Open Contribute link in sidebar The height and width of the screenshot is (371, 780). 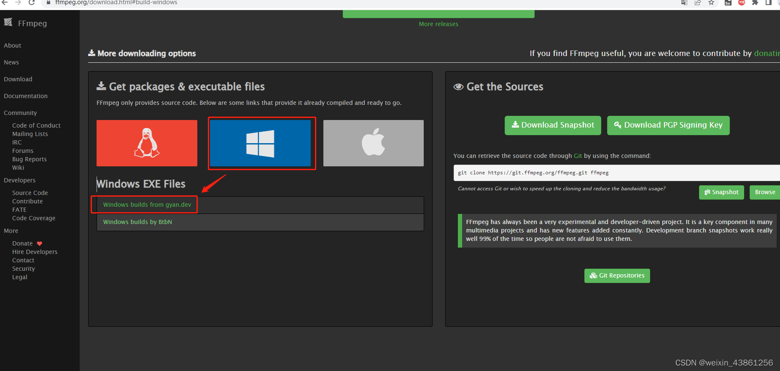tap(27, 201)
